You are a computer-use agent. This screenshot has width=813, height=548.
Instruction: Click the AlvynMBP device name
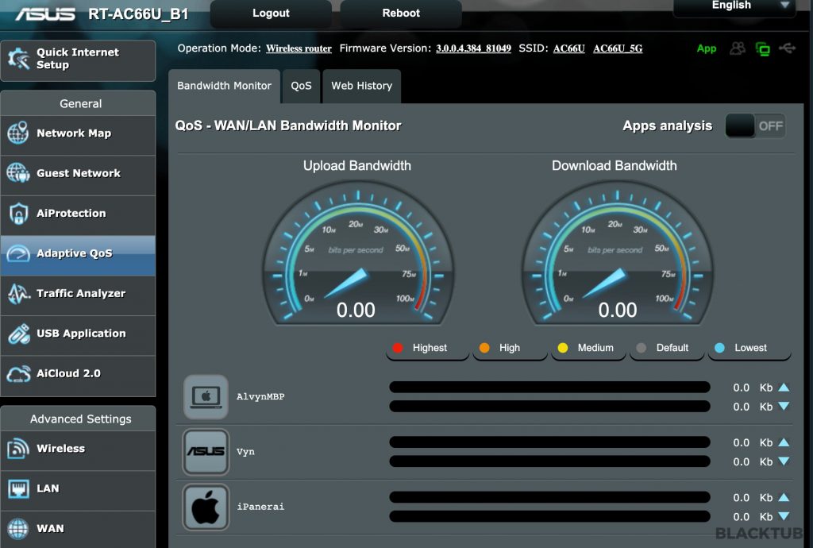(x=260, y=396)
